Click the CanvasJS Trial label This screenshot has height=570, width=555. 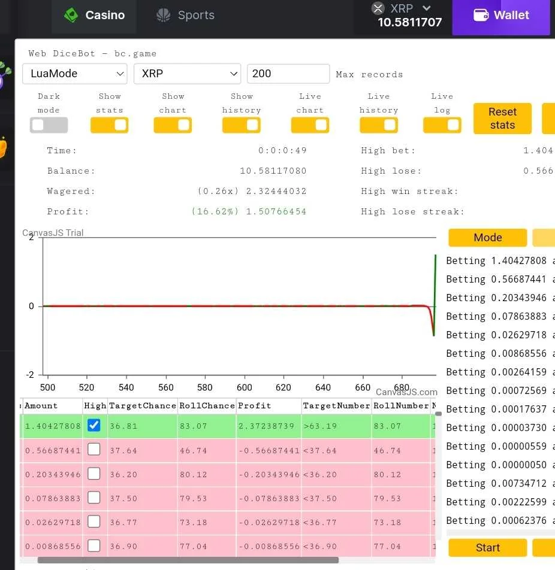53,233
